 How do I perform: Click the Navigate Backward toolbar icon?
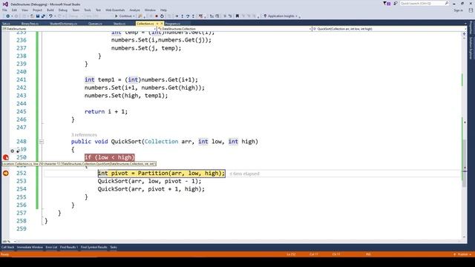[7, 16]
